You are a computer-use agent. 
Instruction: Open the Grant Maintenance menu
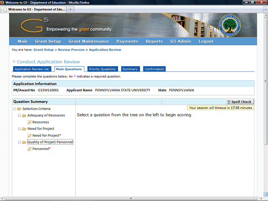pyautogui.click(x=89, y=41)
